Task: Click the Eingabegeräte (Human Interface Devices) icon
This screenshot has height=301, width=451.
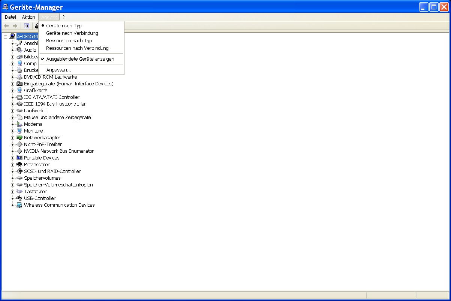Action: 19,83
